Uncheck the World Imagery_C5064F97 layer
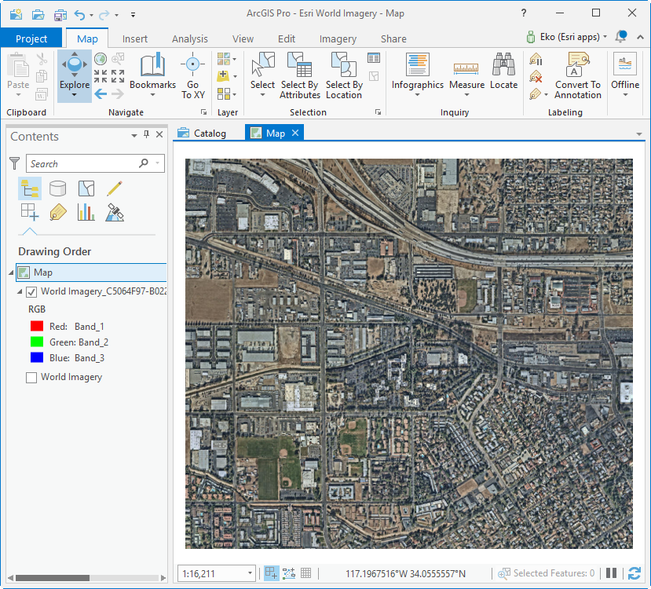Screen dimensions: 651x589 coord(31,291)
